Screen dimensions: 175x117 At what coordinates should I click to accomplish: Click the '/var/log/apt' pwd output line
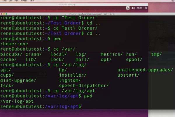pyautogui.click(x=17, y=101)
